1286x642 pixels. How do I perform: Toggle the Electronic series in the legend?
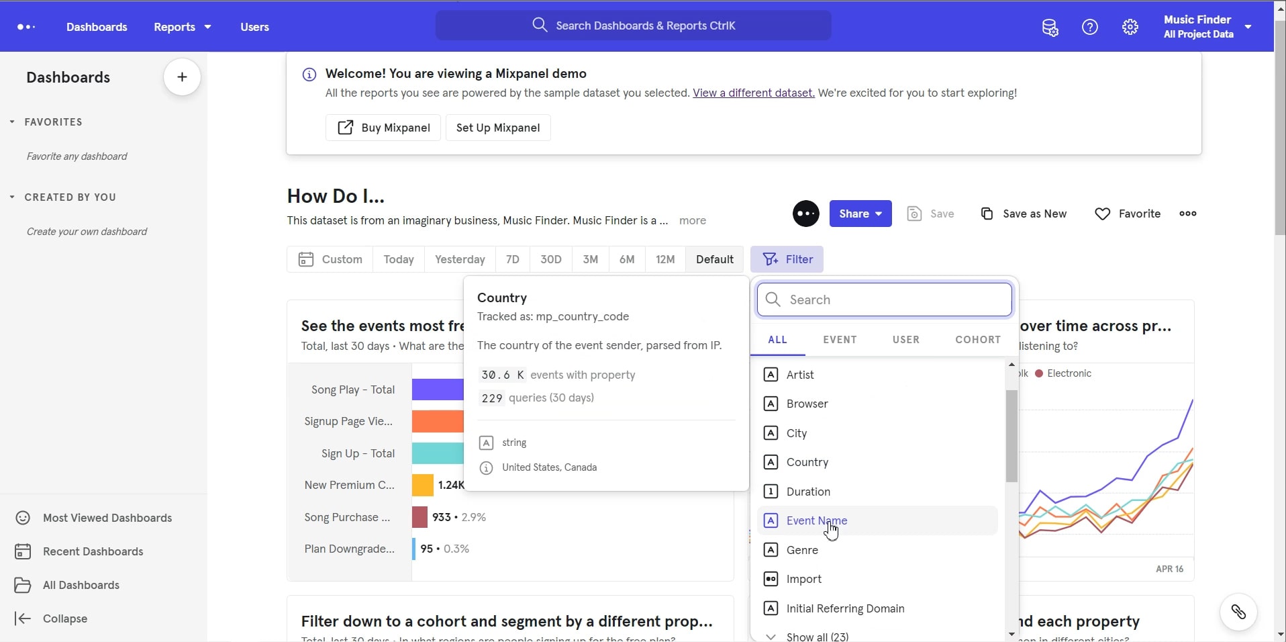(1063, 373)
